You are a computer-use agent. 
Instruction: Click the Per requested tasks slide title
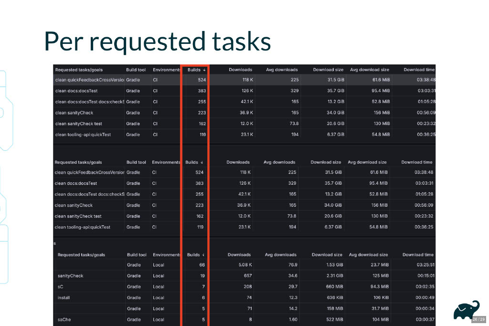coord(158,42)
